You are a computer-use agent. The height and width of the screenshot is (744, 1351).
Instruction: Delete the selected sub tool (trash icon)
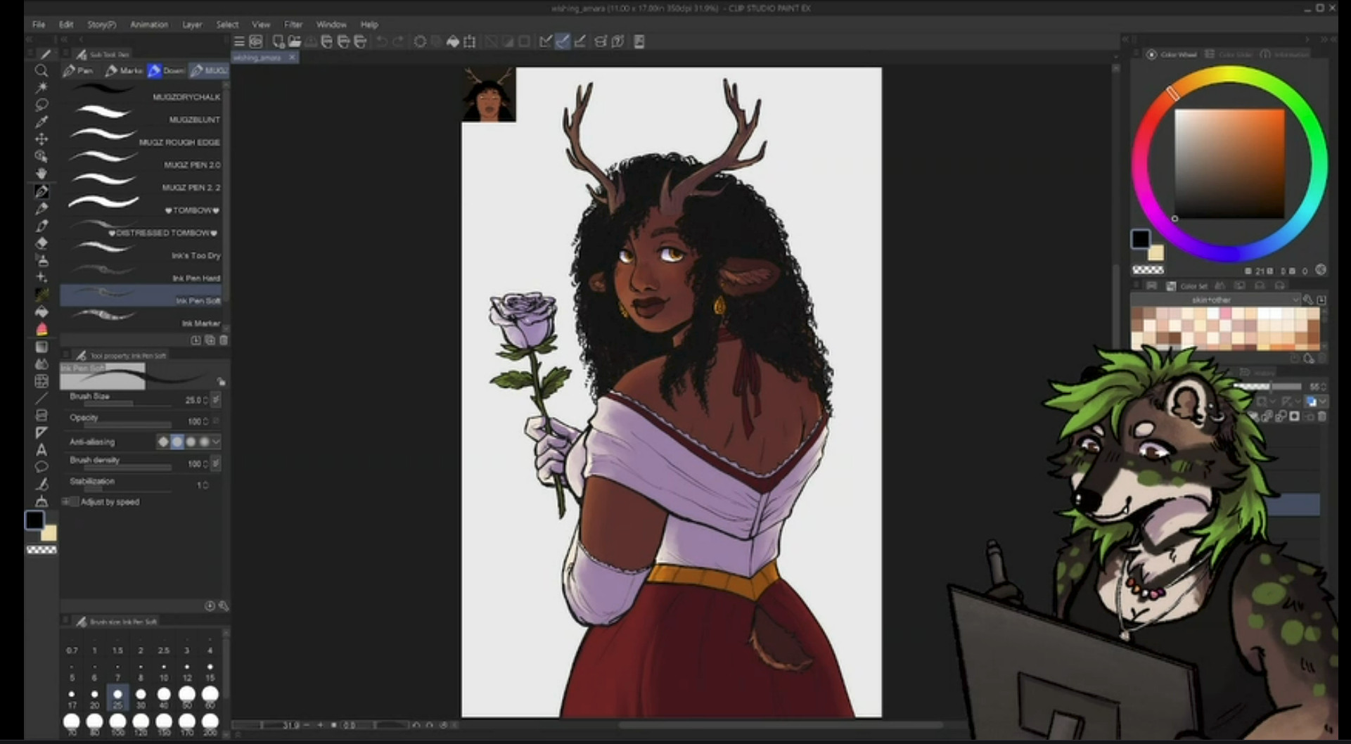click(224, 340)
